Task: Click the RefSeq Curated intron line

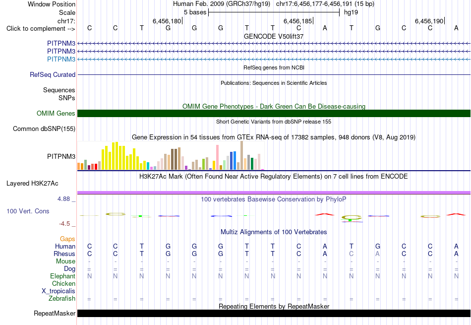Action: click(274, 74)
